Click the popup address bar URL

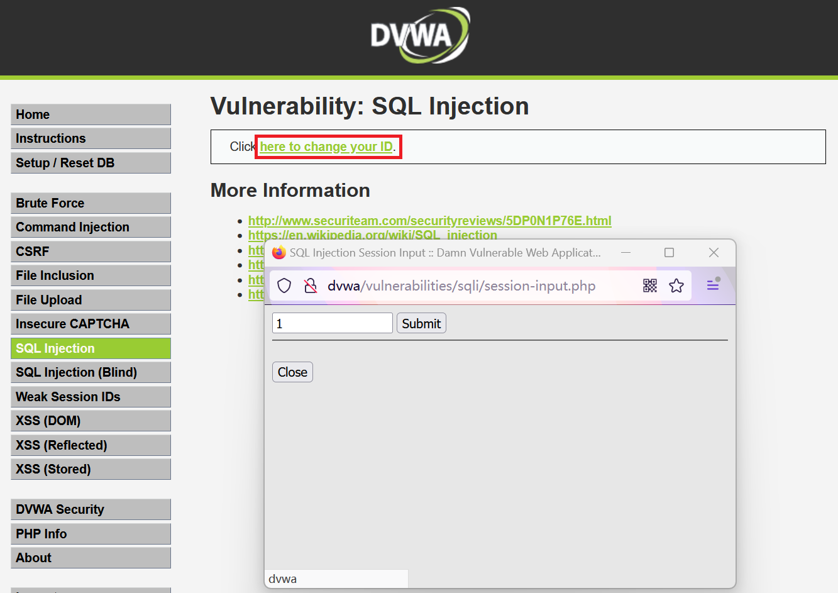tap(461, 286)
